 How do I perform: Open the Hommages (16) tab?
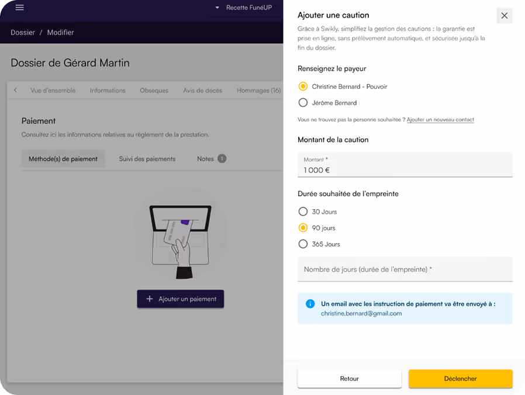[x=258, y=91]
